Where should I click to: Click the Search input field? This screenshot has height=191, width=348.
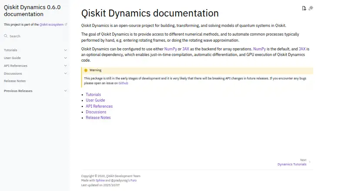[35, 36]
